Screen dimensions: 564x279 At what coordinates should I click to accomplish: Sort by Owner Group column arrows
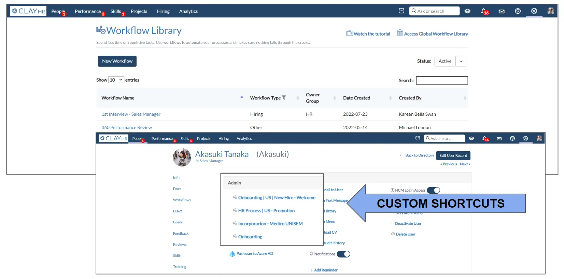[x=335, y=98]
